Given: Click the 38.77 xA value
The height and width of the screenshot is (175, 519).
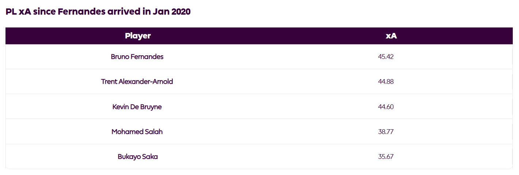Looking at the screenshot, I should click(386, 132).
